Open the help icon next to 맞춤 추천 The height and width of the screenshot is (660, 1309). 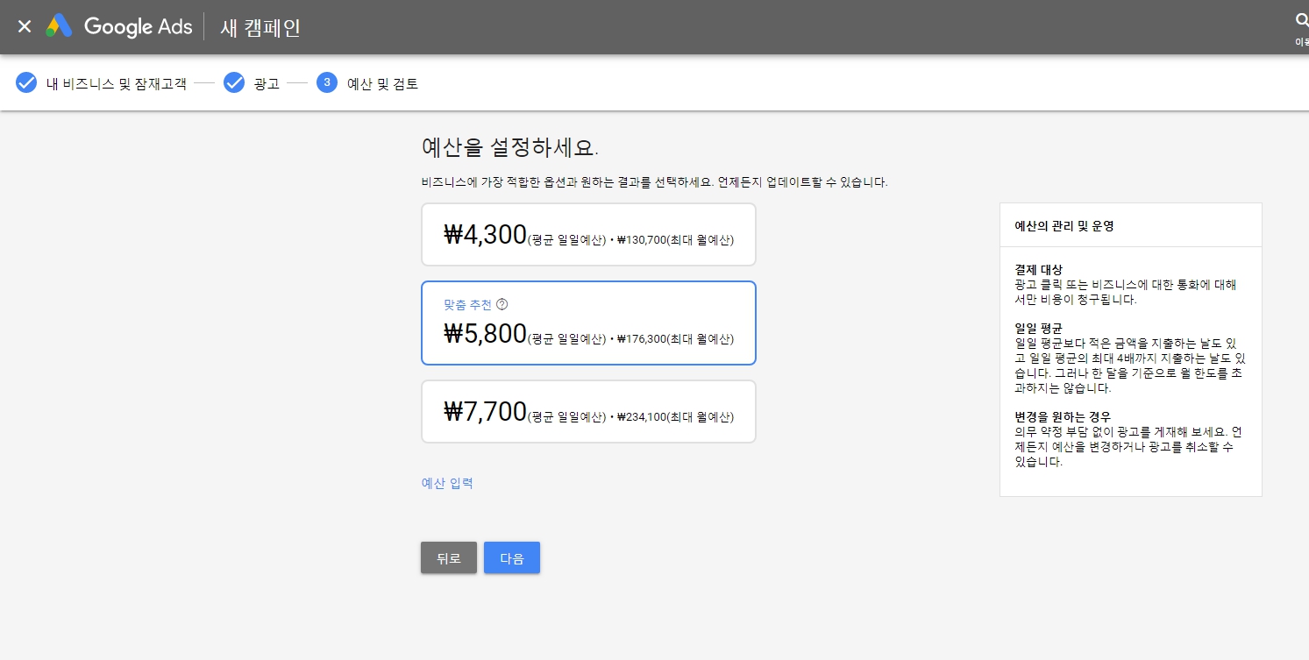click(x=502, y=304)
